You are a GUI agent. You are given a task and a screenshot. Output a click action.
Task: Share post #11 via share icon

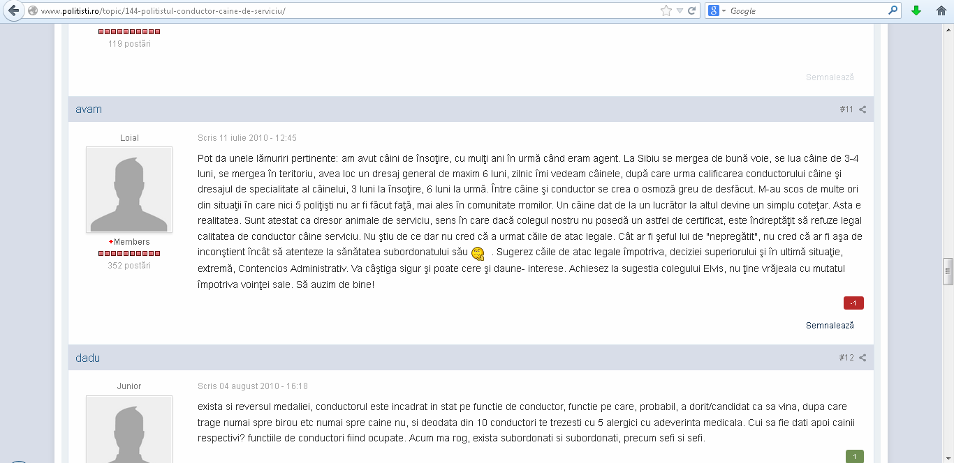point(863,109)
